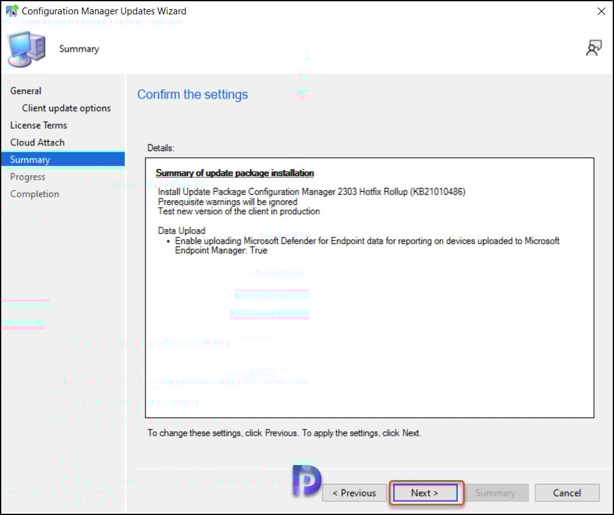Image resolution: width=614 pixels, height=515 pixels.
Task: Select the highlighted Summary step
Action: [x=62, y=160]
